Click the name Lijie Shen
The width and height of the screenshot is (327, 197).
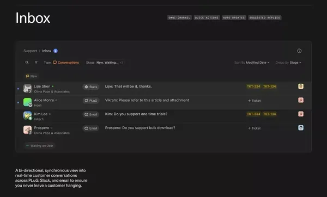[x=42, y=86]
